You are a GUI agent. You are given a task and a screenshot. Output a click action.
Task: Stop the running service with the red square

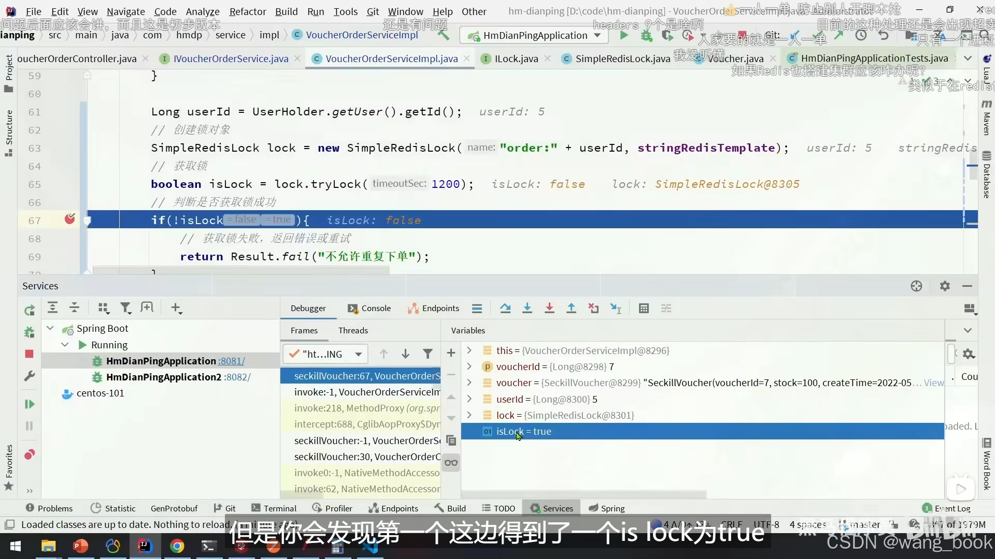(x=29, y=354)
